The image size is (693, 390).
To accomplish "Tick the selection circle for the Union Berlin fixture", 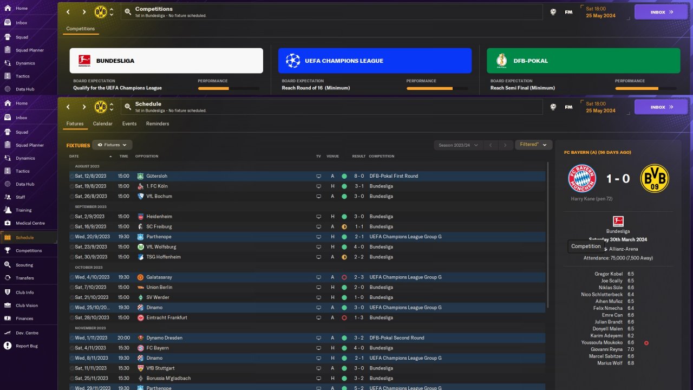I will click(72, 287).
